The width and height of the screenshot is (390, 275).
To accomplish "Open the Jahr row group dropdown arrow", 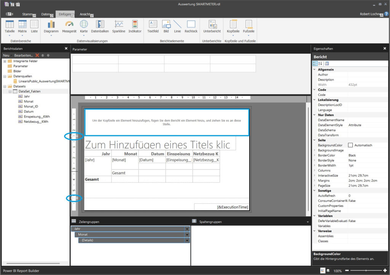I will (x=187, y=229).
